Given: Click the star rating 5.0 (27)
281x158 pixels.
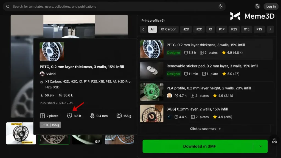Looking at the screenshot, I should 231,74.
